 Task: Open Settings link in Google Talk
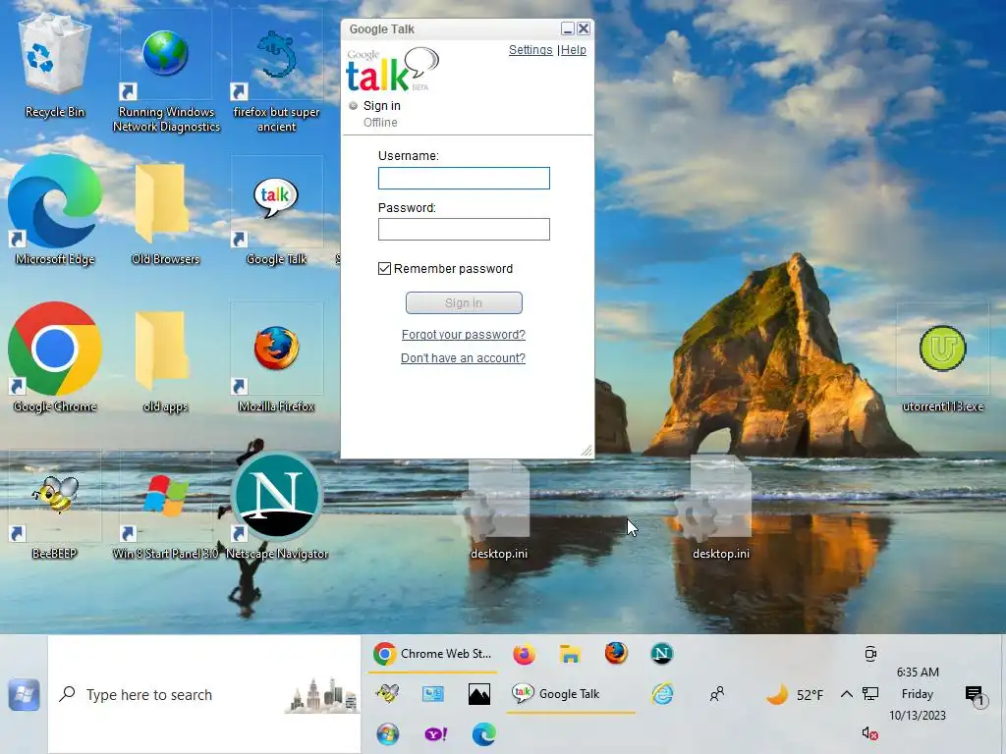[530, 50]
